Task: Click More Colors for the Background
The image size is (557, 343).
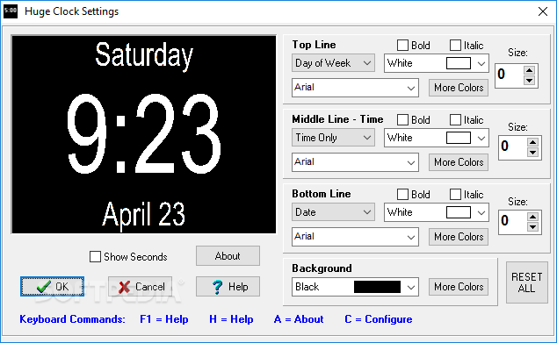Action: [x=459, y=287]
